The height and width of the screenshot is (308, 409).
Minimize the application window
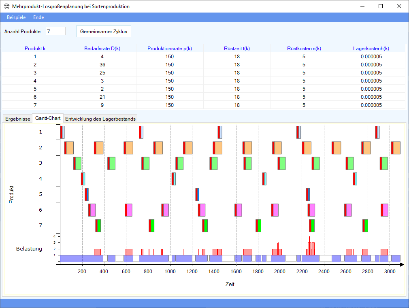[x=362, y=6]
